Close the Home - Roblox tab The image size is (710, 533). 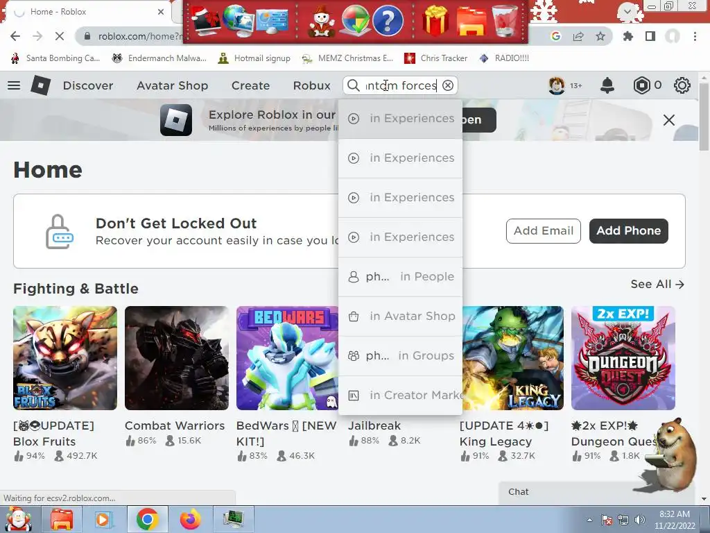pos(161,12)
